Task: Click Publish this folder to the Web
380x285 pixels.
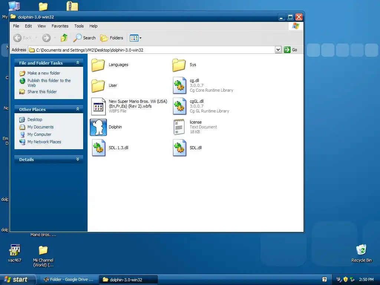Action: (49, 83)
